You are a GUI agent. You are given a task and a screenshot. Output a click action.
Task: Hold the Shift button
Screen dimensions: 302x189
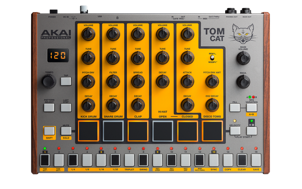coord(49,131)
